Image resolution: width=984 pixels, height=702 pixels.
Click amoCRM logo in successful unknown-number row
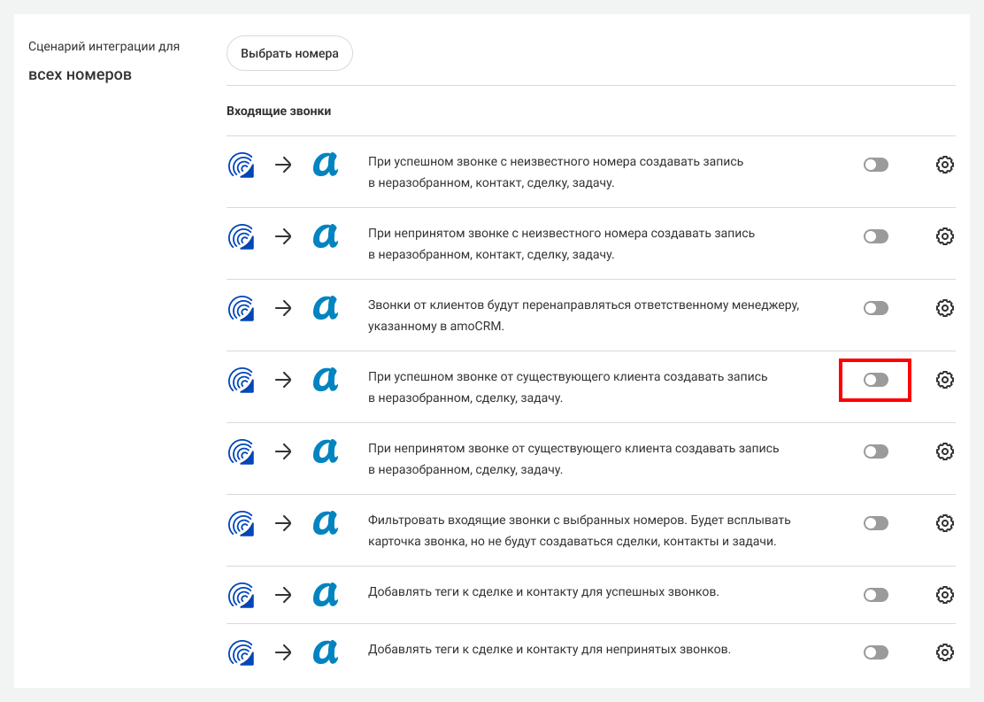326,165
